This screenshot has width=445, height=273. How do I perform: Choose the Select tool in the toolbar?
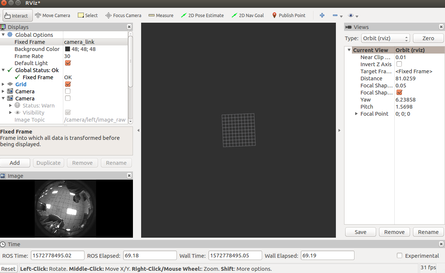(88, 15)
